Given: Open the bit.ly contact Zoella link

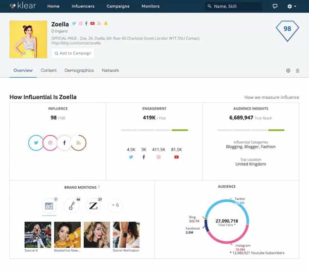Looking at the screenshot, I should (x=76, y=43).
